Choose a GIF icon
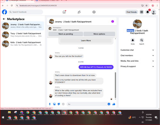 pyautogui.click(x=63, y=104)
